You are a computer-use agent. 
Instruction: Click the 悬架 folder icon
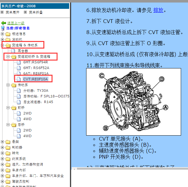click(8, 142)
